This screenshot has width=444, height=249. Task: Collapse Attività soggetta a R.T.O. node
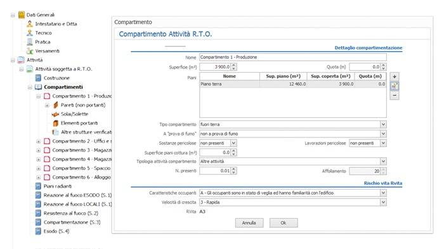coord(21,69)
